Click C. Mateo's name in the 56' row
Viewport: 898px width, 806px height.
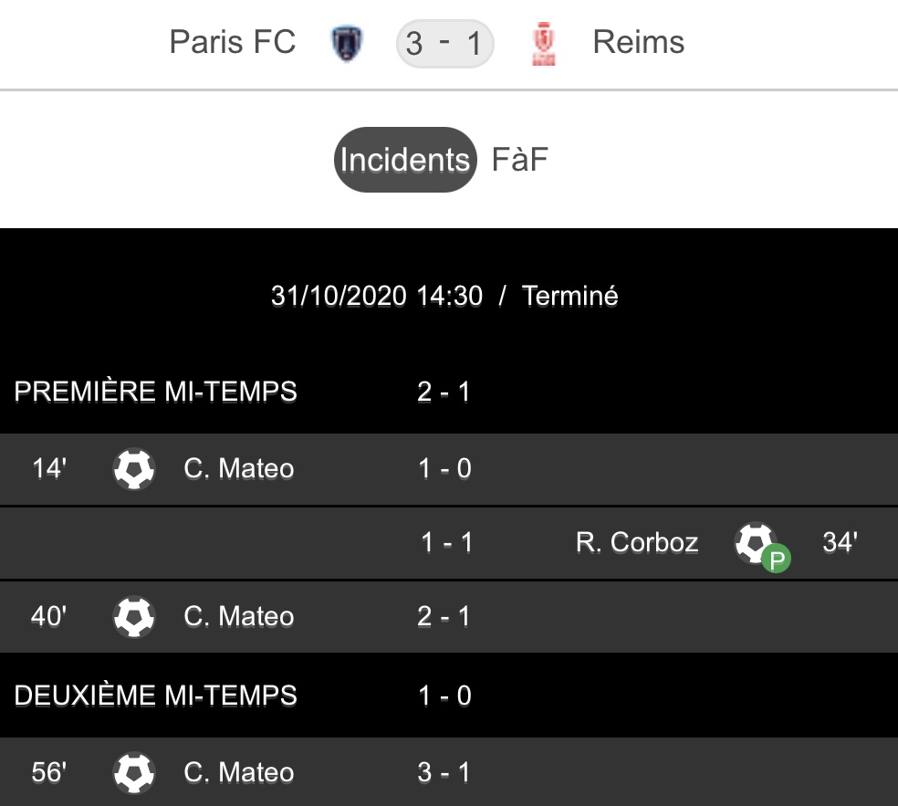(239, 773)
